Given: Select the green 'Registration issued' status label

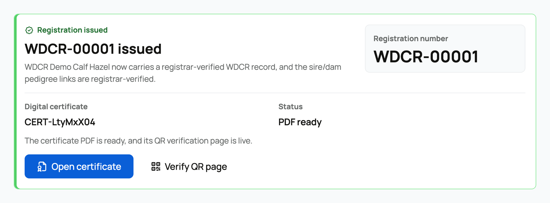Looking at the screenshot, I should (72, 30).
